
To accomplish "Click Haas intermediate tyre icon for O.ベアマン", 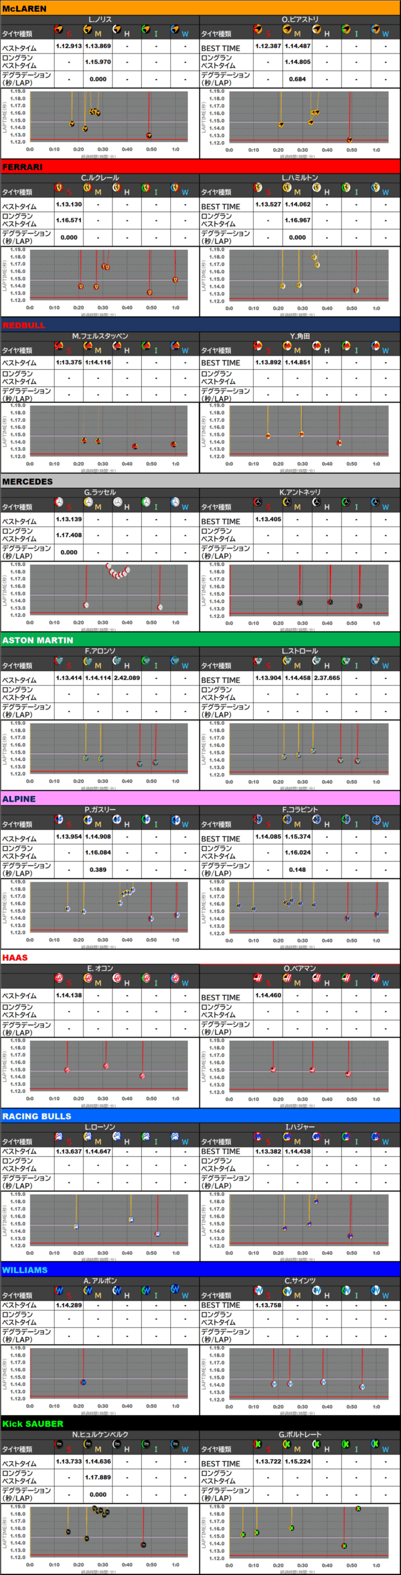I will tap(346, 978).
